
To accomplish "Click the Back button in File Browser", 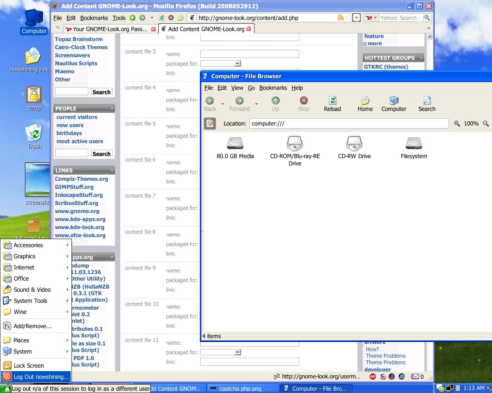I will pos(210,104).
